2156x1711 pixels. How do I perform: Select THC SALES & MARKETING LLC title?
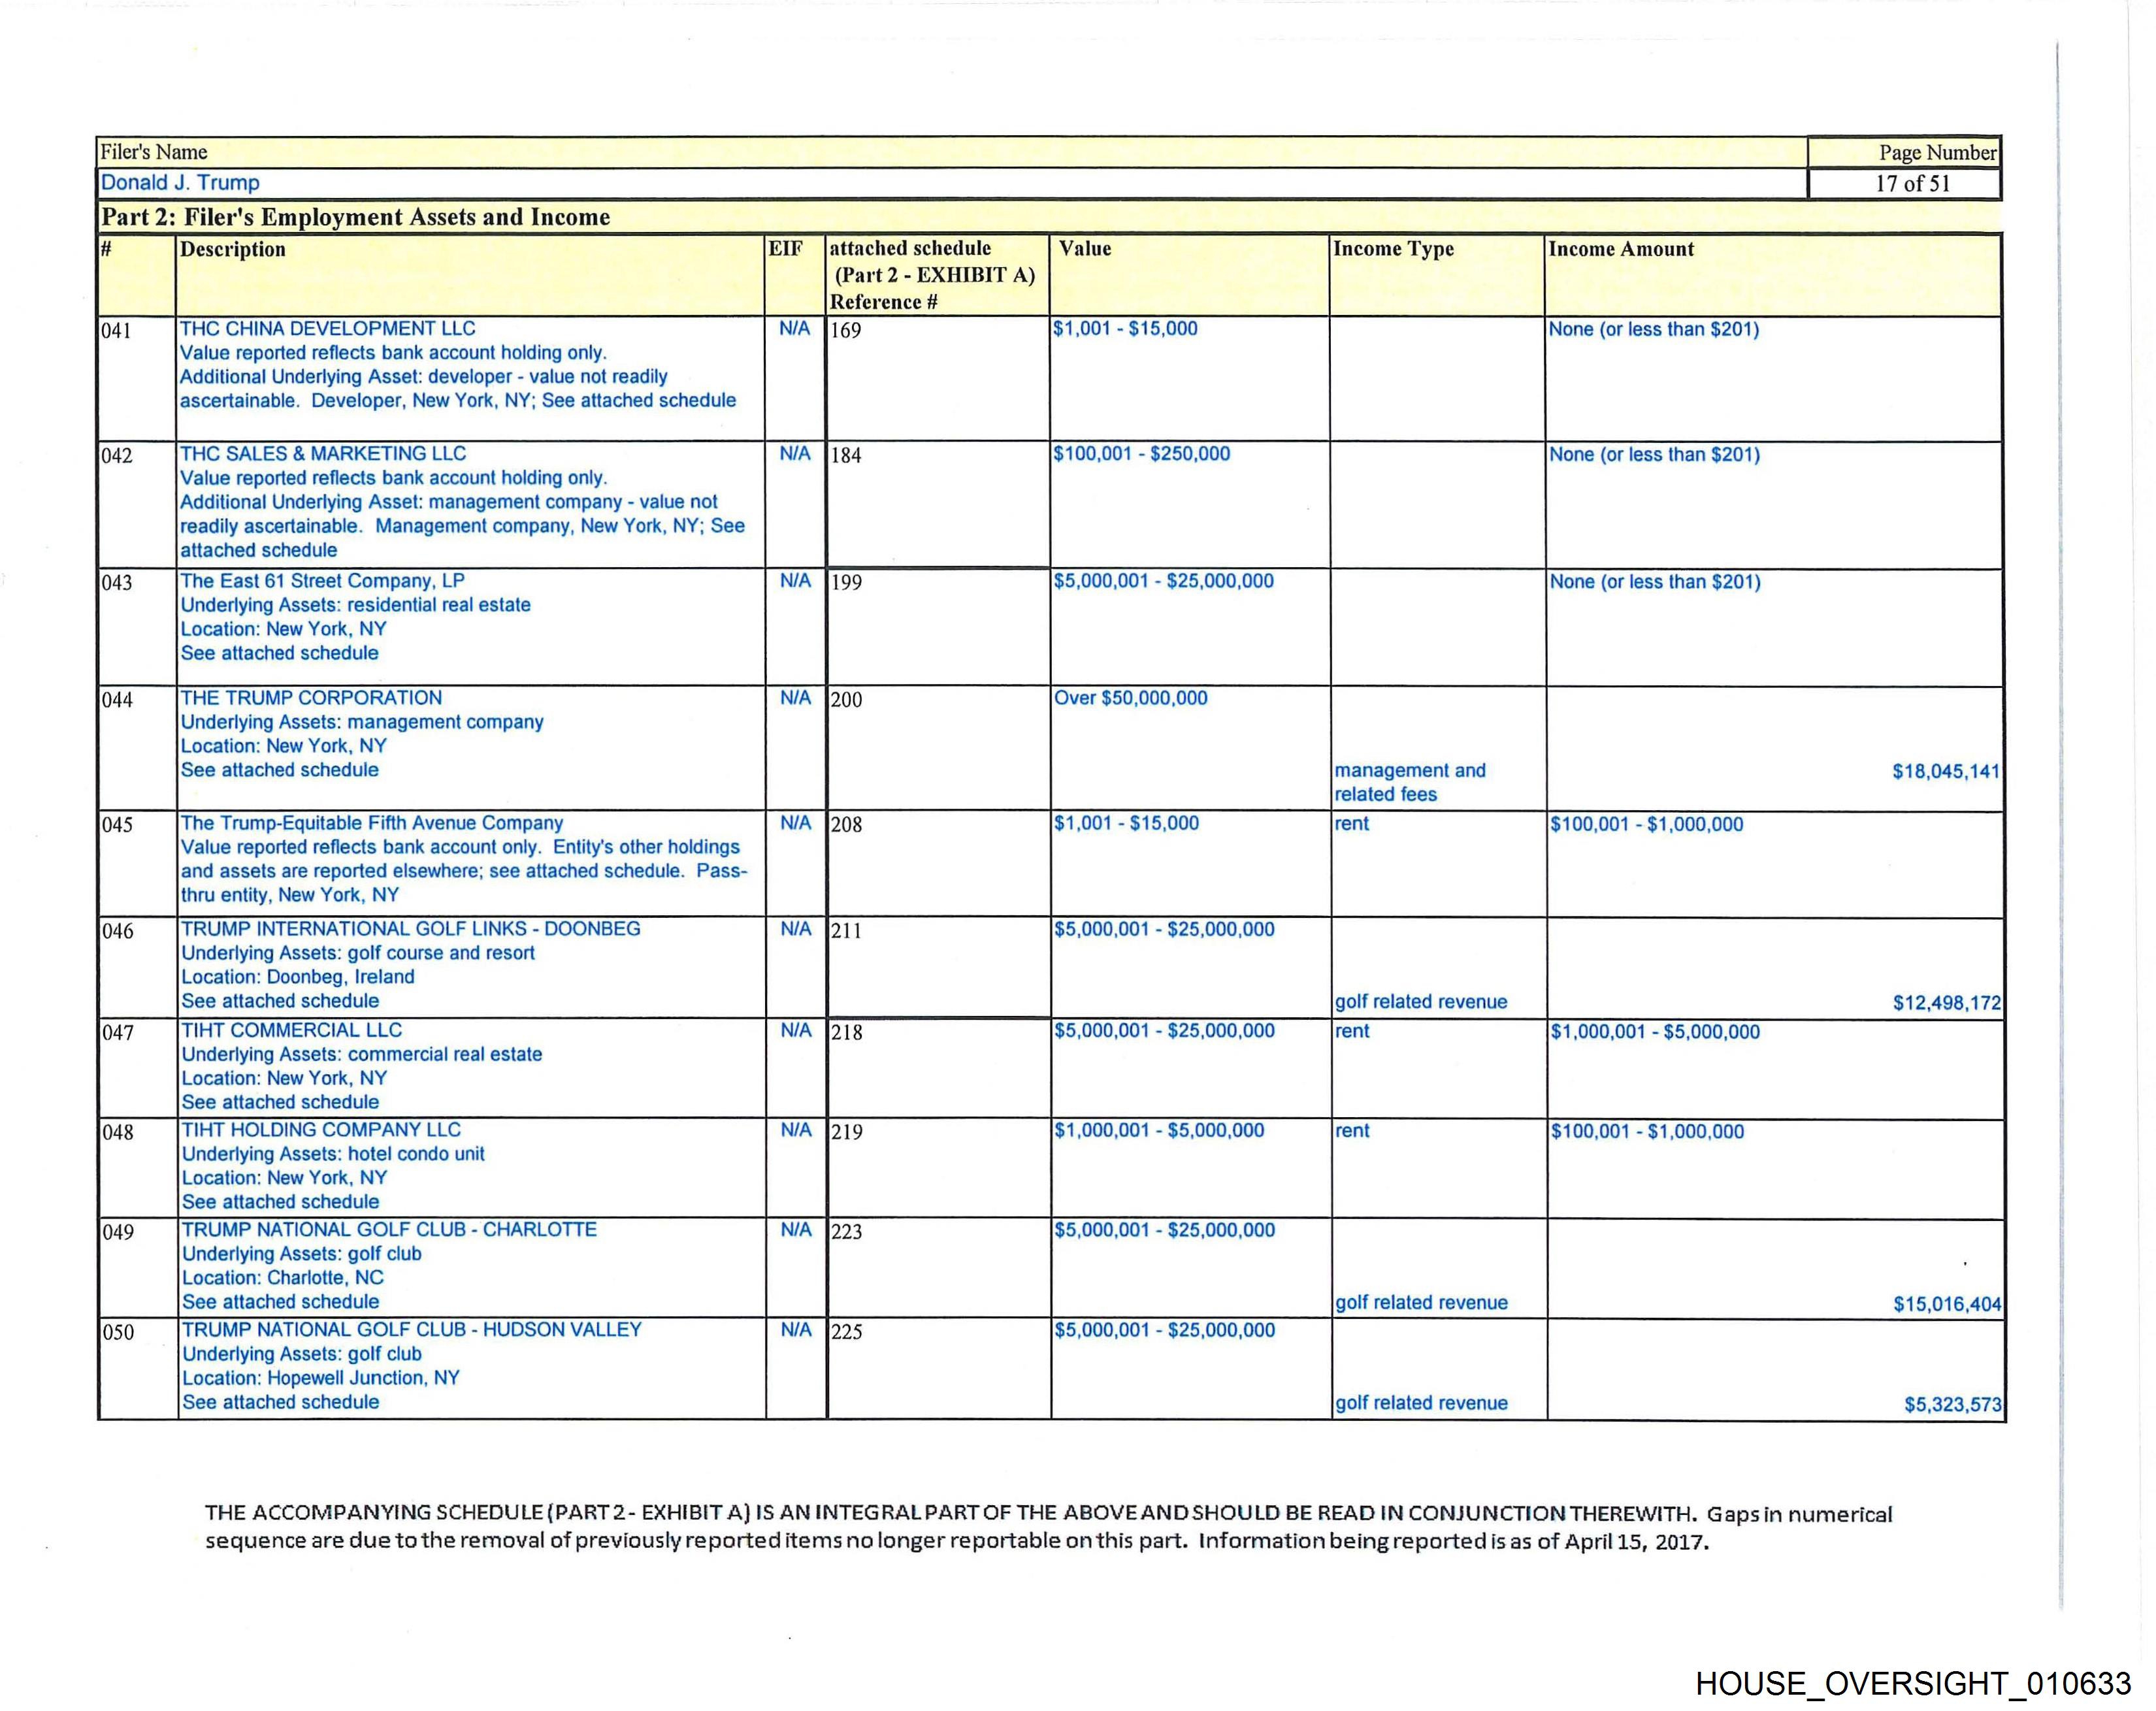click(322, 454)
